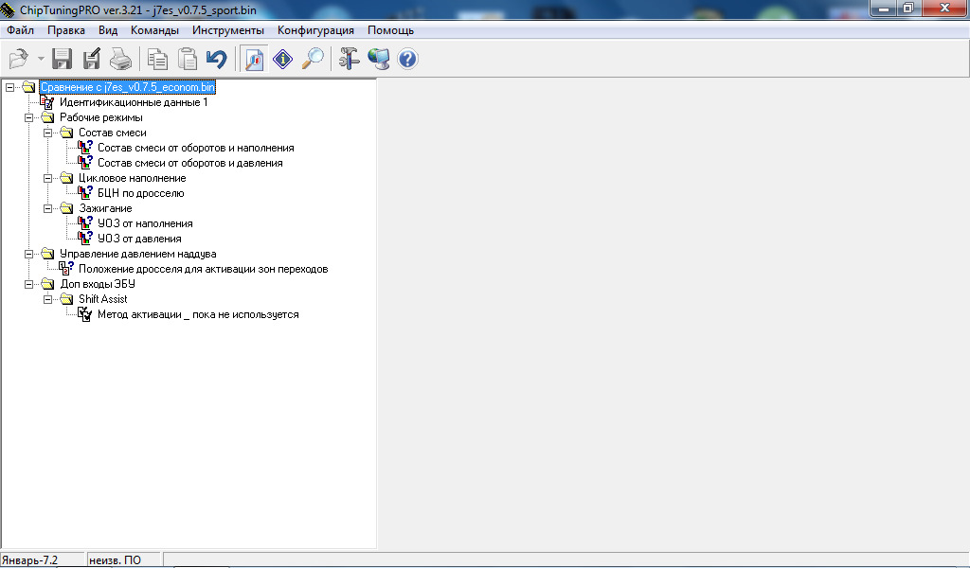Open the dropdown arrow next to Open icon
Image resolution: width=970 pixels, height=568 pixels.
(41, 59)
